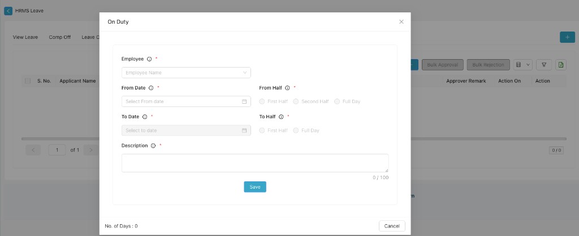
Task: Click the Select From date input
Action: [186, 101]
